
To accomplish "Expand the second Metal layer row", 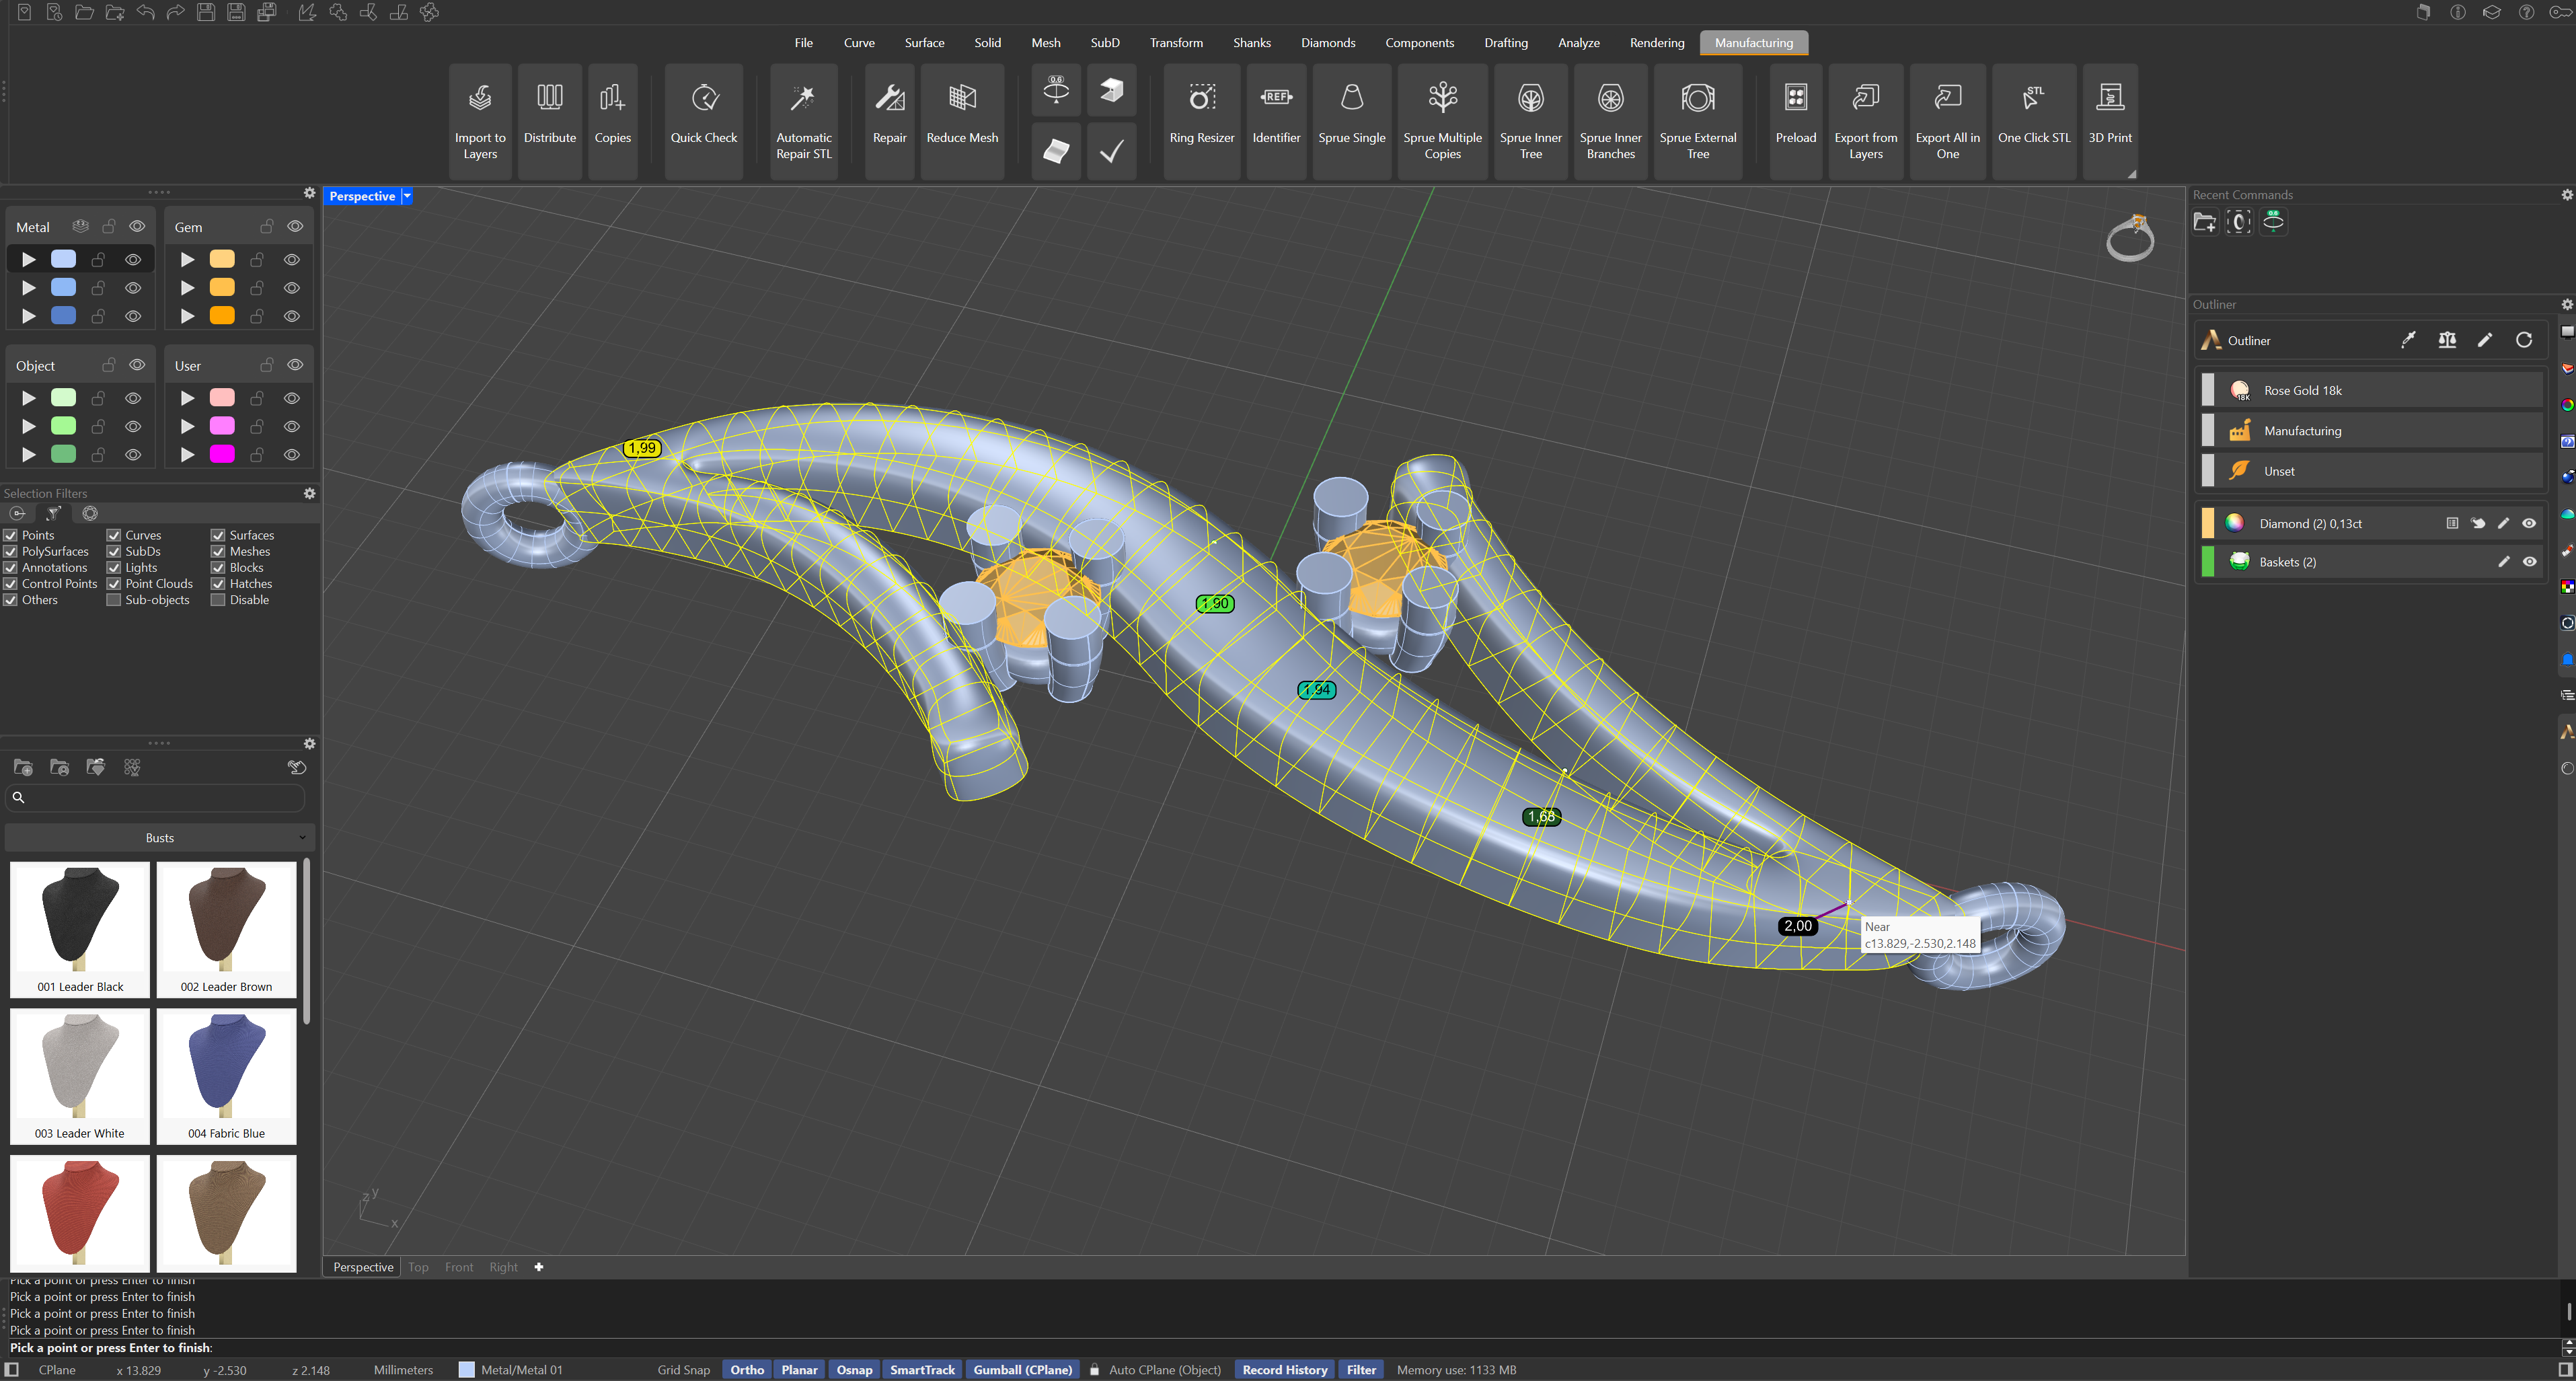I will (28, 288).
